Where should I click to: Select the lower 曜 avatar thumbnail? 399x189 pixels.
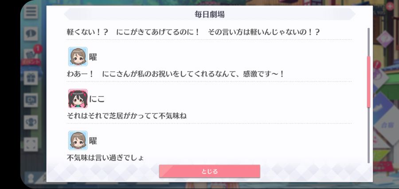78,140
